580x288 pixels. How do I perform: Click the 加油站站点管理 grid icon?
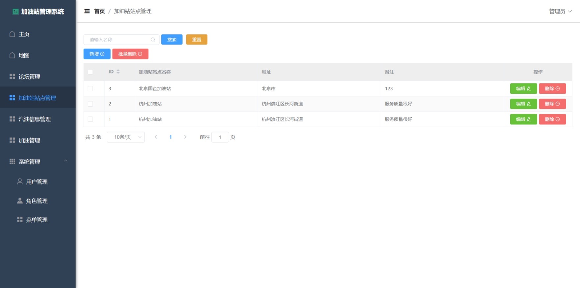tap(12, 98)
